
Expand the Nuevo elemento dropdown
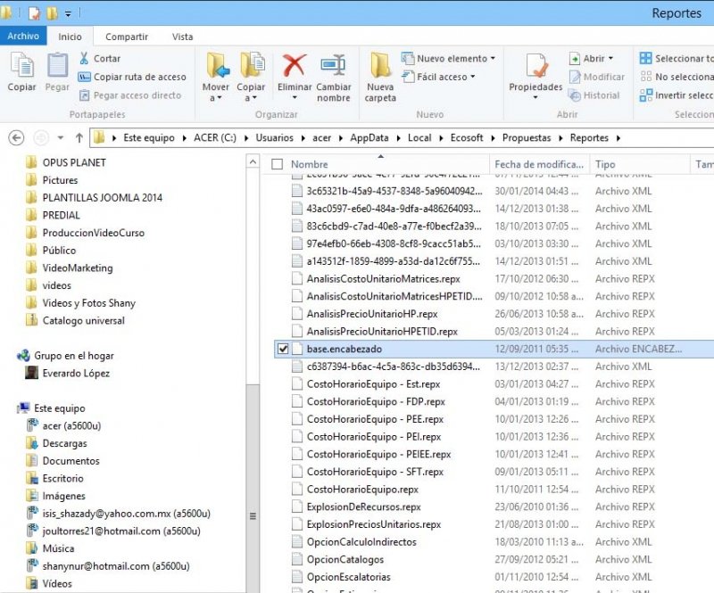(448, 59)
